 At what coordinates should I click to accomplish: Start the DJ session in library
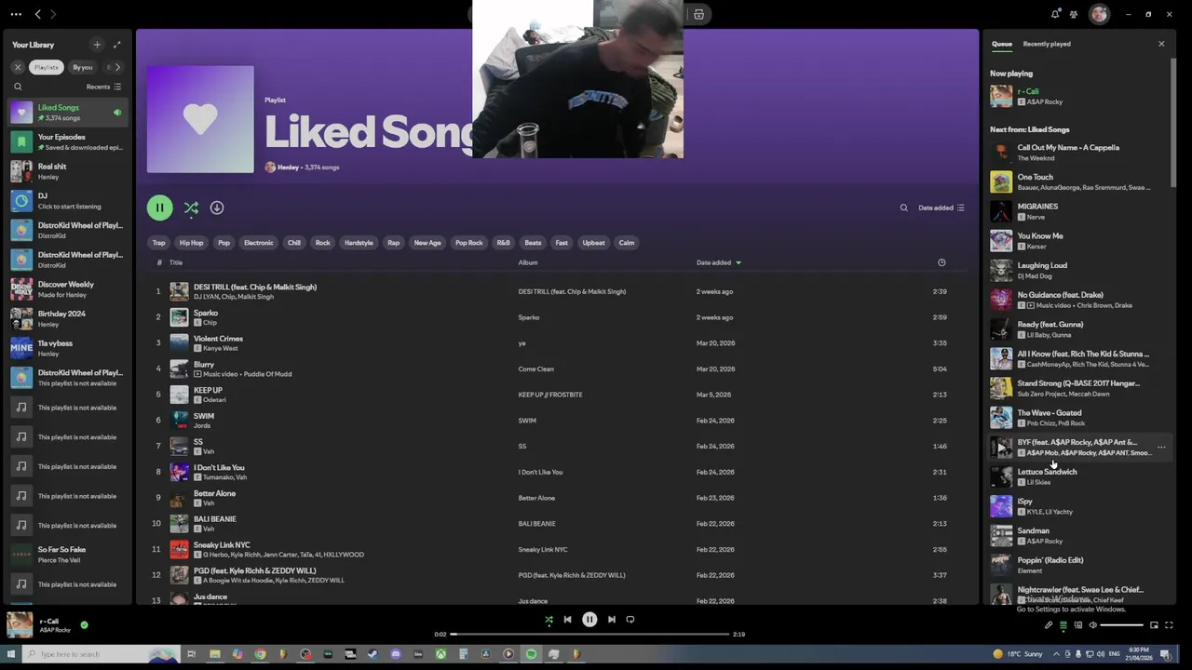[x=69, y=201]
